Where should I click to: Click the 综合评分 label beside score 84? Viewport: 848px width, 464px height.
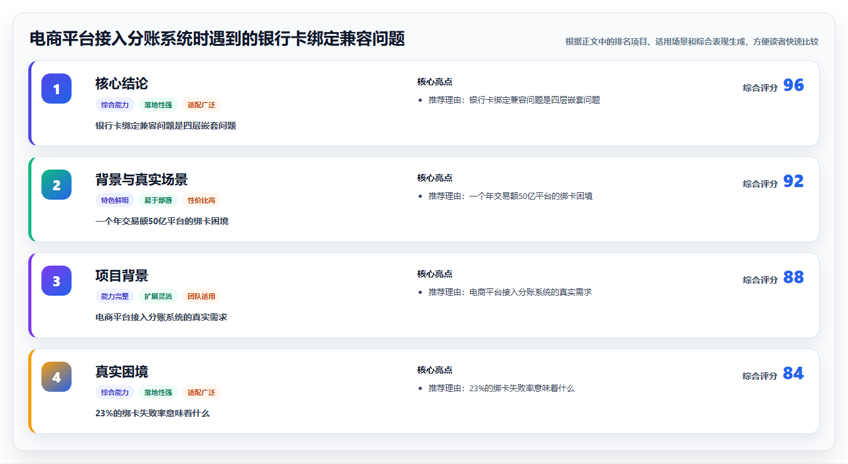pos(760,376)
